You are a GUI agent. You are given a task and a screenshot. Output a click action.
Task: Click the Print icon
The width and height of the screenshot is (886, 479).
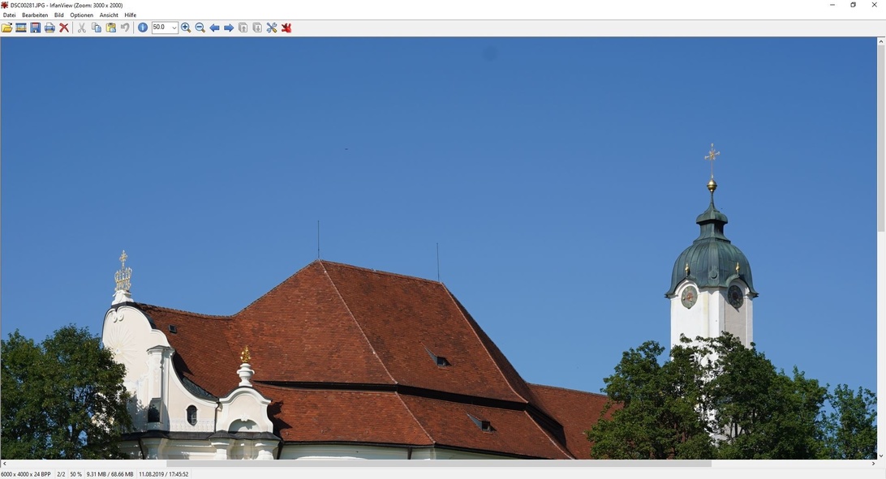pyautogui.click(x=49, y=28)
